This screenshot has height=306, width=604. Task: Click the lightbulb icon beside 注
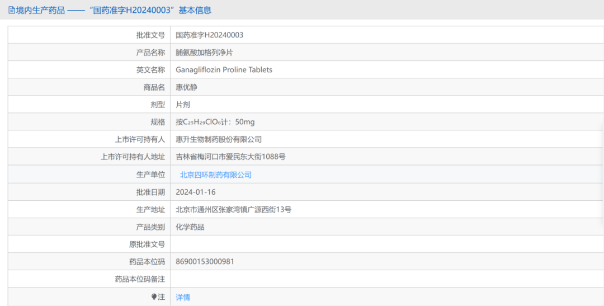click(x=154, y=297)
